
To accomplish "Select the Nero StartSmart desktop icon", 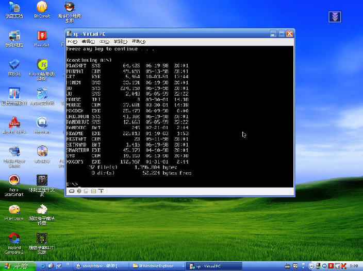I will [x=14, y=186].
